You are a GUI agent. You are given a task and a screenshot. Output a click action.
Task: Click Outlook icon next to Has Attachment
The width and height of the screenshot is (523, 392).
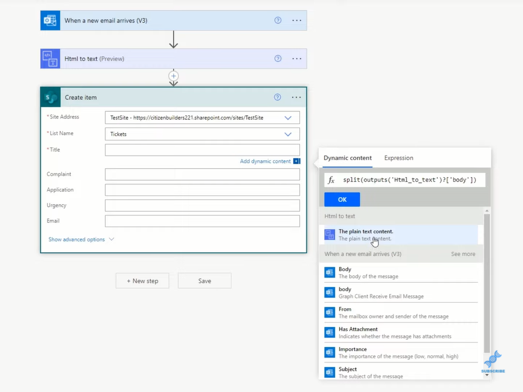[x=329, y=332]
